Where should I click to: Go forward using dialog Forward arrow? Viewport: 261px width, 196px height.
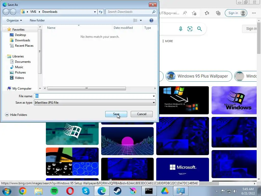(13, 12)
